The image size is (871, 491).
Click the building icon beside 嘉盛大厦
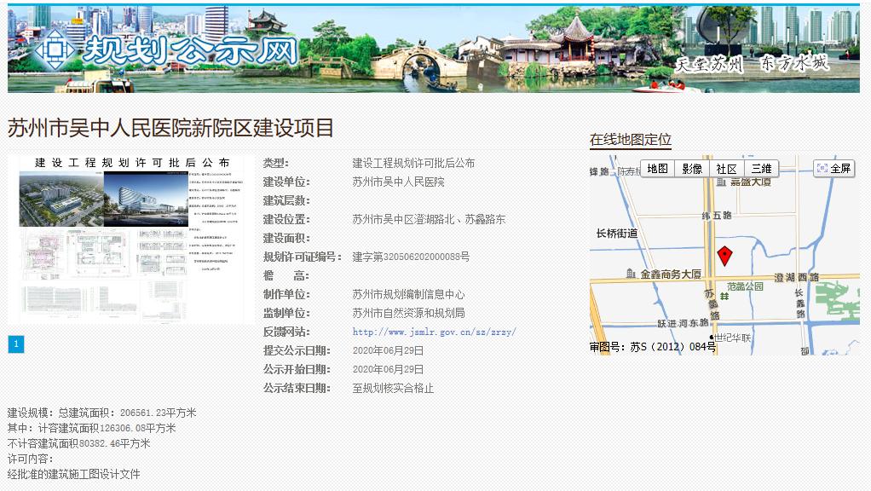[721, 183]
